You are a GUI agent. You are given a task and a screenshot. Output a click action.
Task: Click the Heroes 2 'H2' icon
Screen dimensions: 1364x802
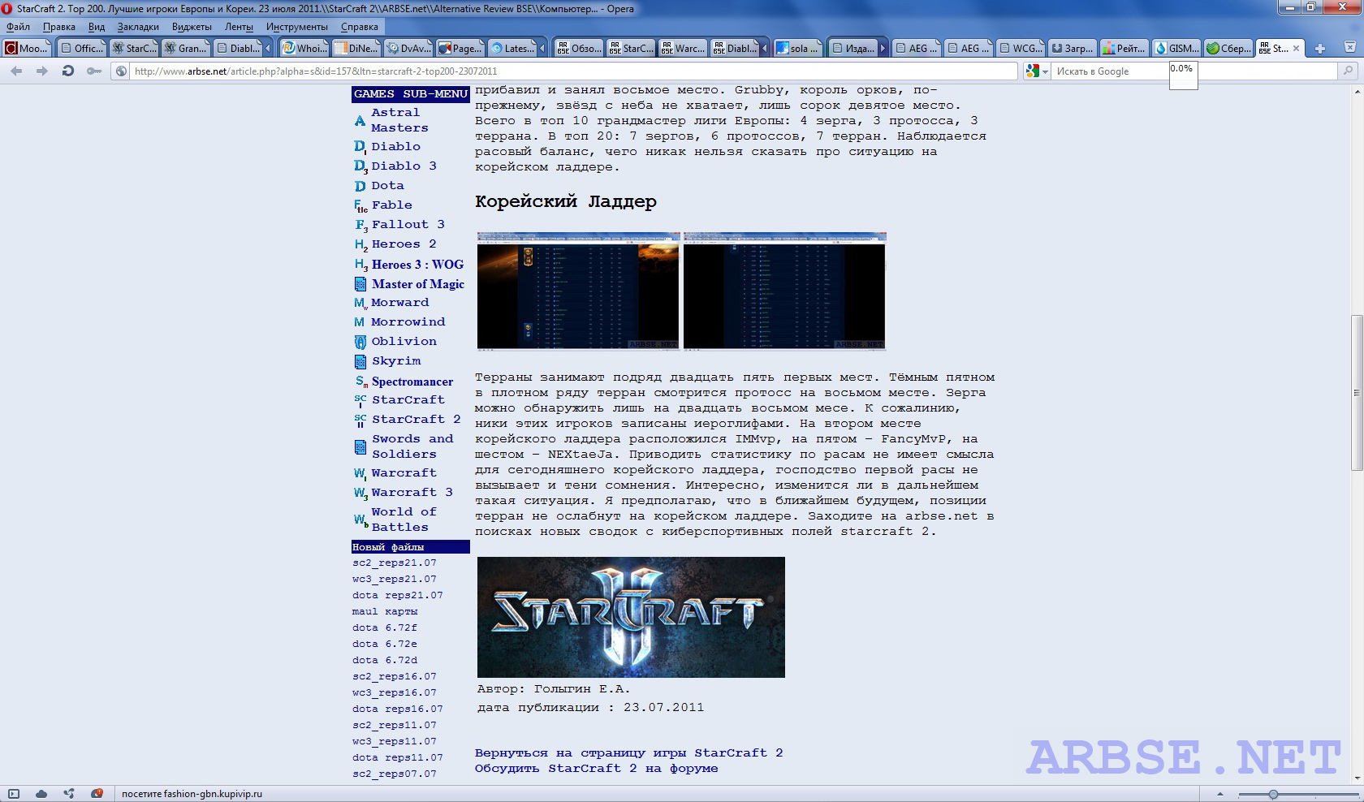[361, 245]
